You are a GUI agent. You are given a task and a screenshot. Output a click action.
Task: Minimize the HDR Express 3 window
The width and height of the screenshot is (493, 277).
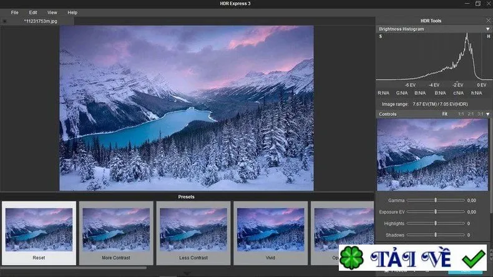[x=467, y=4]
